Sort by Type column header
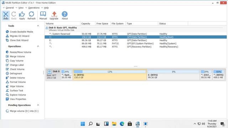 tap(142, 23)
